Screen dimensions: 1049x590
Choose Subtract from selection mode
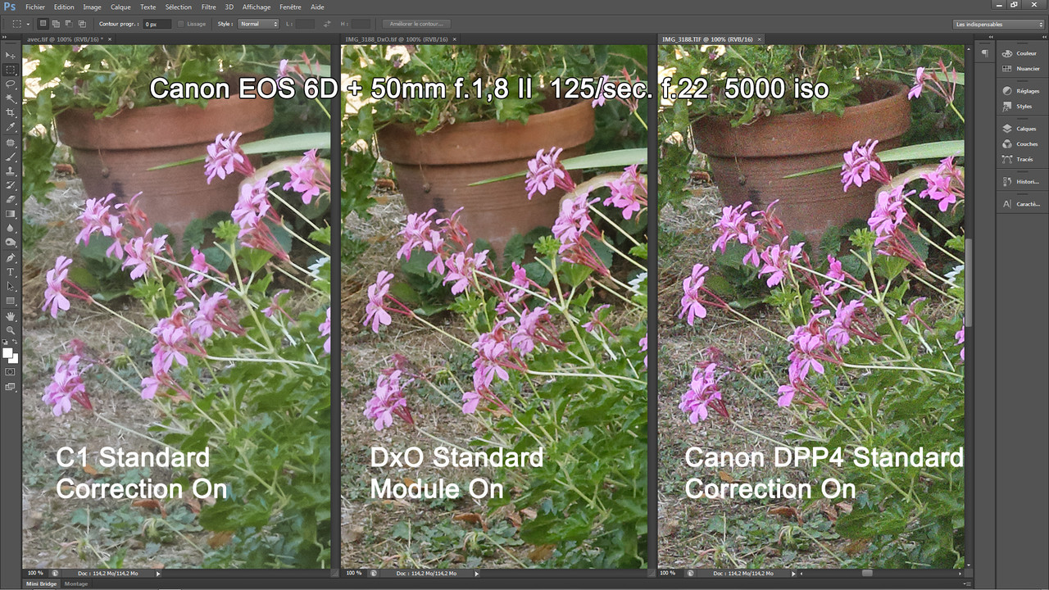click(69, 24)
